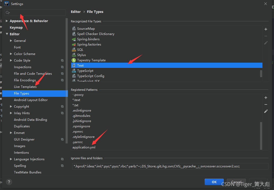Expand the Copyright arrow
The height and width of the screenshot is (190, 274).
pyautogui.click(x=11, y=106)
